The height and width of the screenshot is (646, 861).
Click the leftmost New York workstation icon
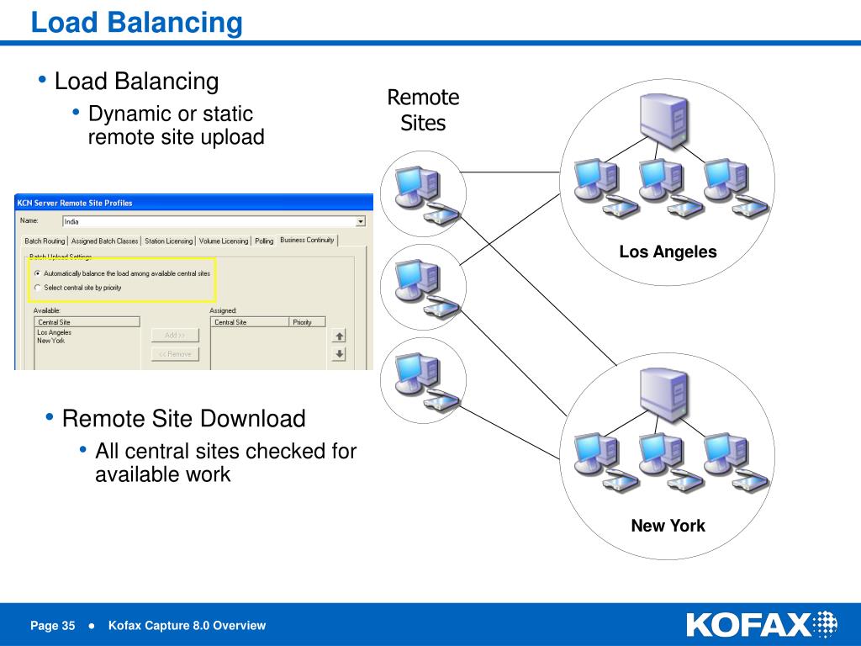pyautogui.click(x=605, y=462)
